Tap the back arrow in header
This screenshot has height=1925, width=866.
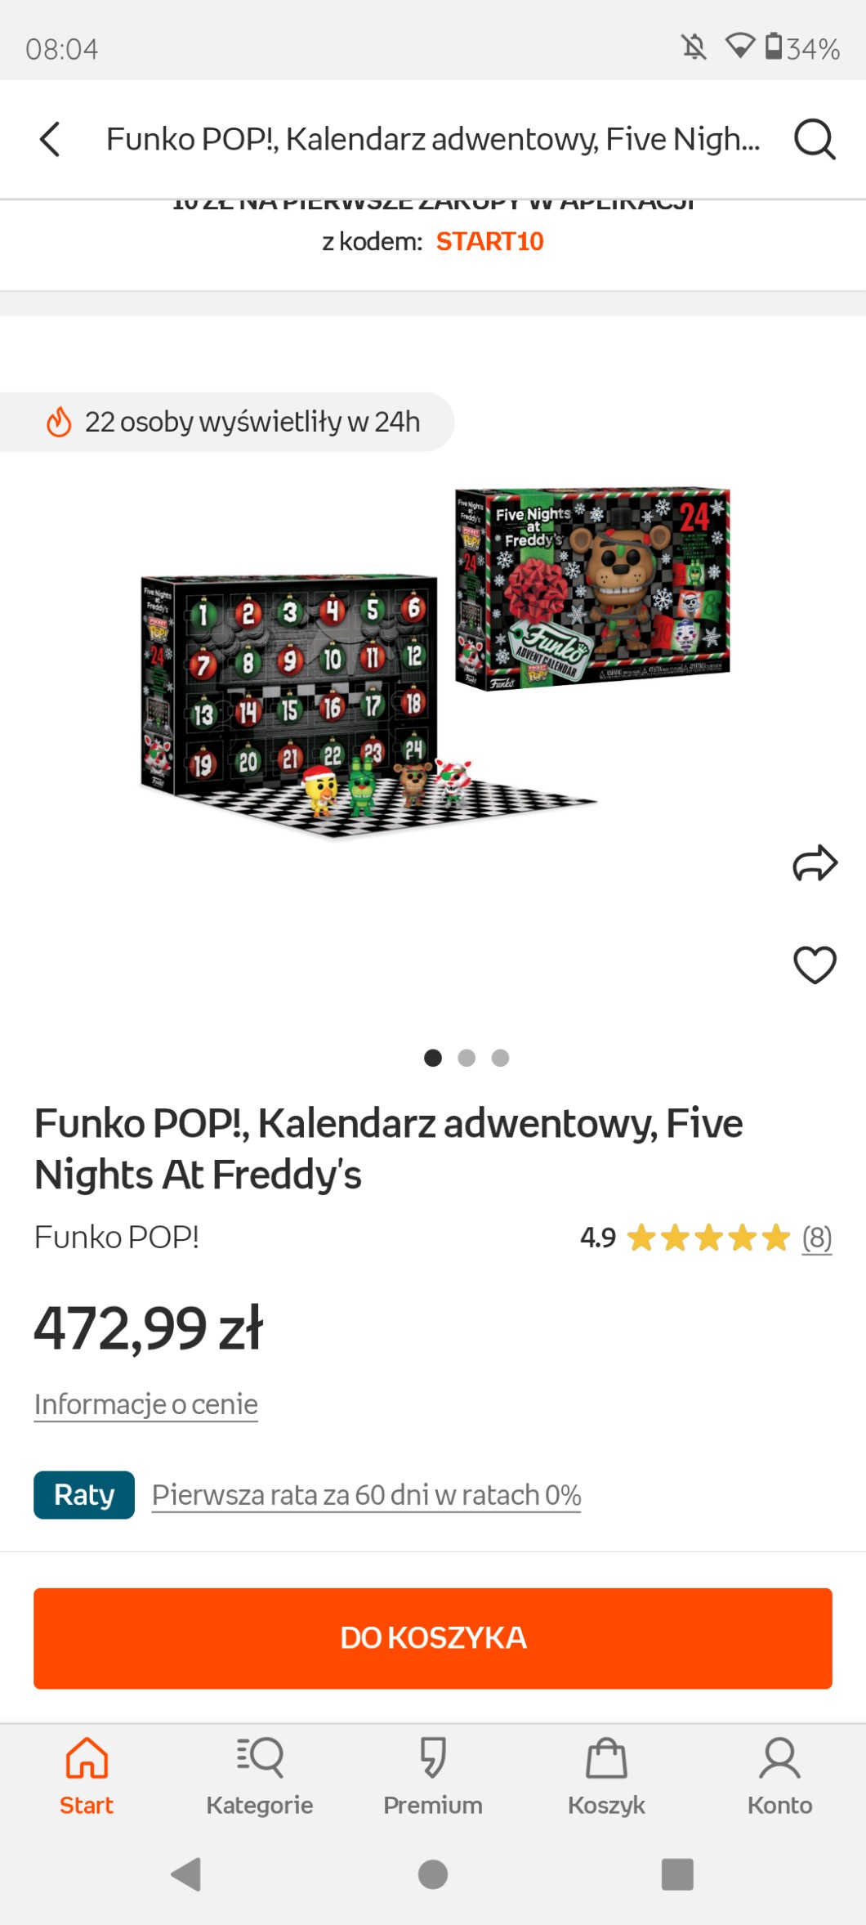coord(50,139)
